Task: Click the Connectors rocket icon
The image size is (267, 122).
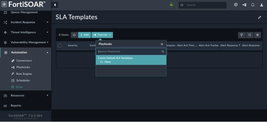Action: (13, 61)
